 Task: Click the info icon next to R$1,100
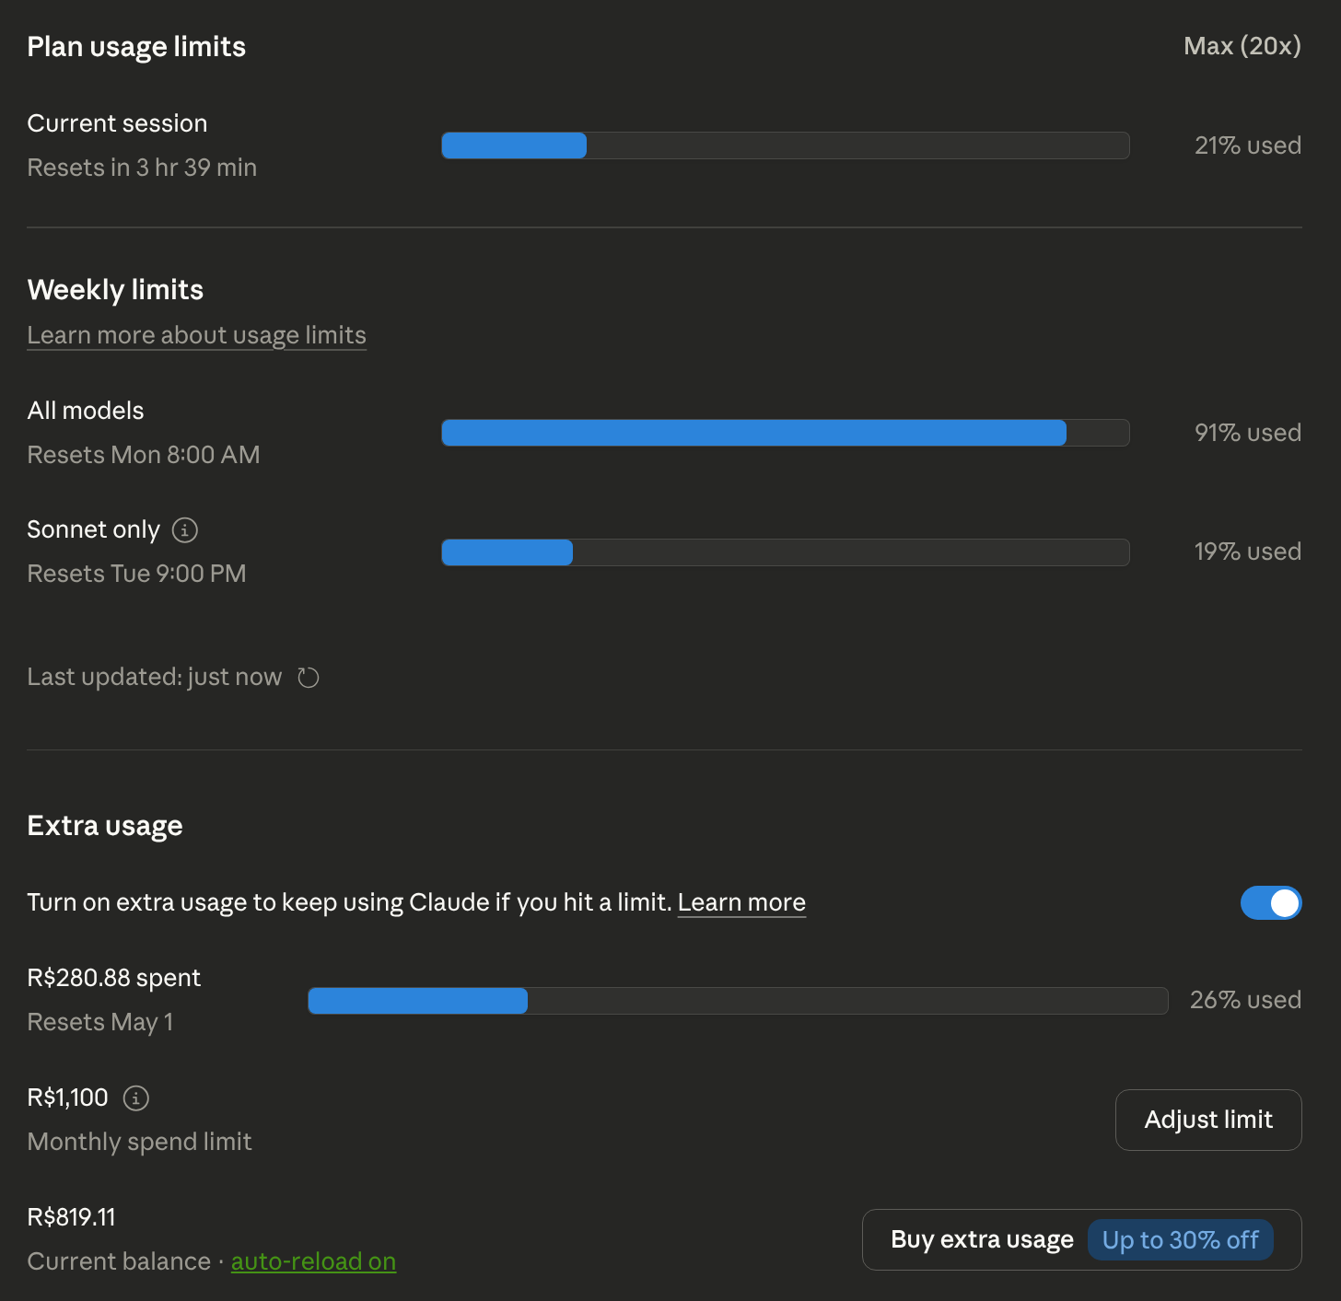coord(135,1098)
